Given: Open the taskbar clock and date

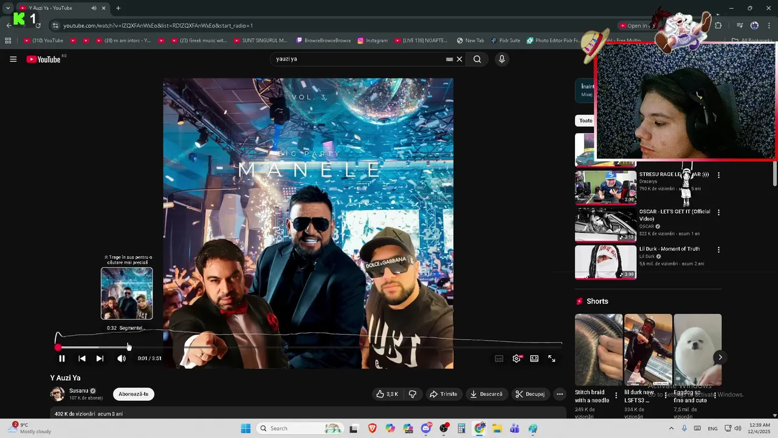Looking at the screenshot, I should pos(760,428).
